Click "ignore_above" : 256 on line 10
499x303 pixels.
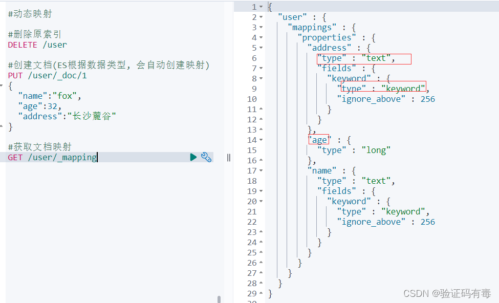386,99
